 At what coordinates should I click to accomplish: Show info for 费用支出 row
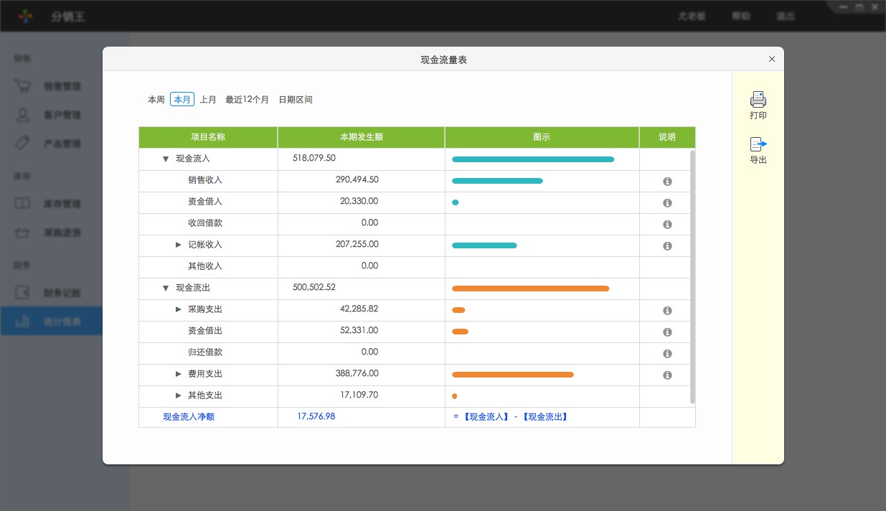click(x=667, y=375)
